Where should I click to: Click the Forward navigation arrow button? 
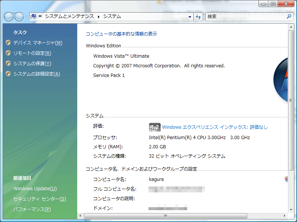(x=19, y=17)
